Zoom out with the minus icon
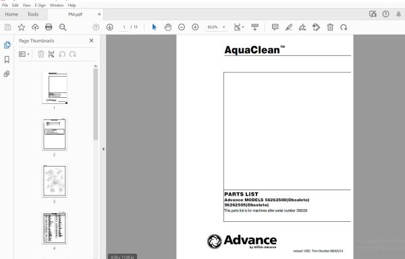 tap(182, 27)
